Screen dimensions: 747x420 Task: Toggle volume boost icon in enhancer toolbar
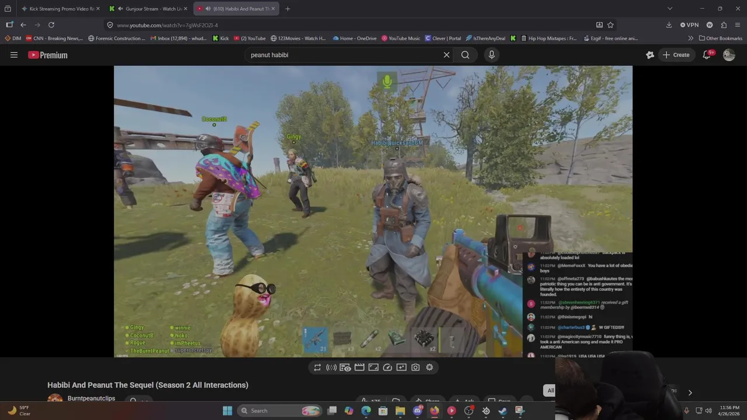click(x=331, y=367)
